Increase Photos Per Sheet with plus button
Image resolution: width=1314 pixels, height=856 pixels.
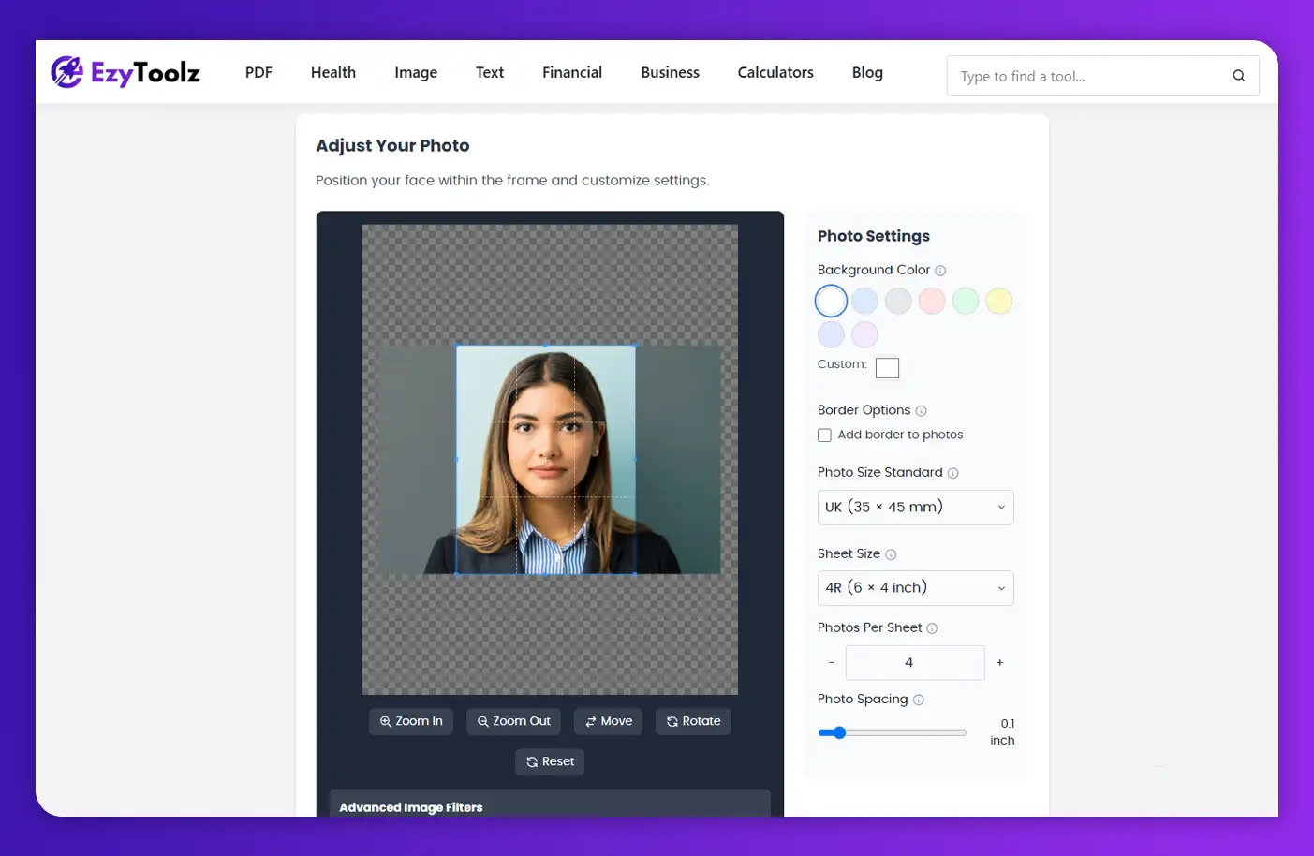[x=998, y=662]
